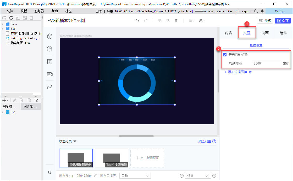Expand the doc folder
The image size is (293, 181).
[2, 29]
